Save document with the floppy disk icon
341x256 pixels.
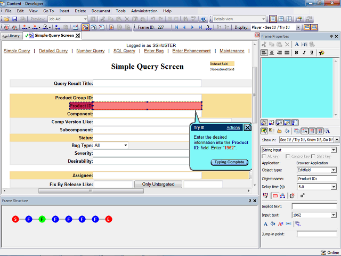coord(14,19)
